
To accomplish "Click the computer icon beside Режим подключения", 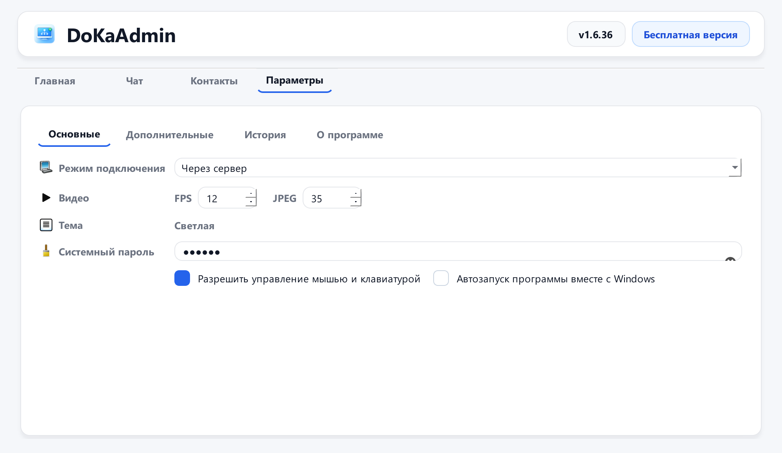I will coord(46,168).
